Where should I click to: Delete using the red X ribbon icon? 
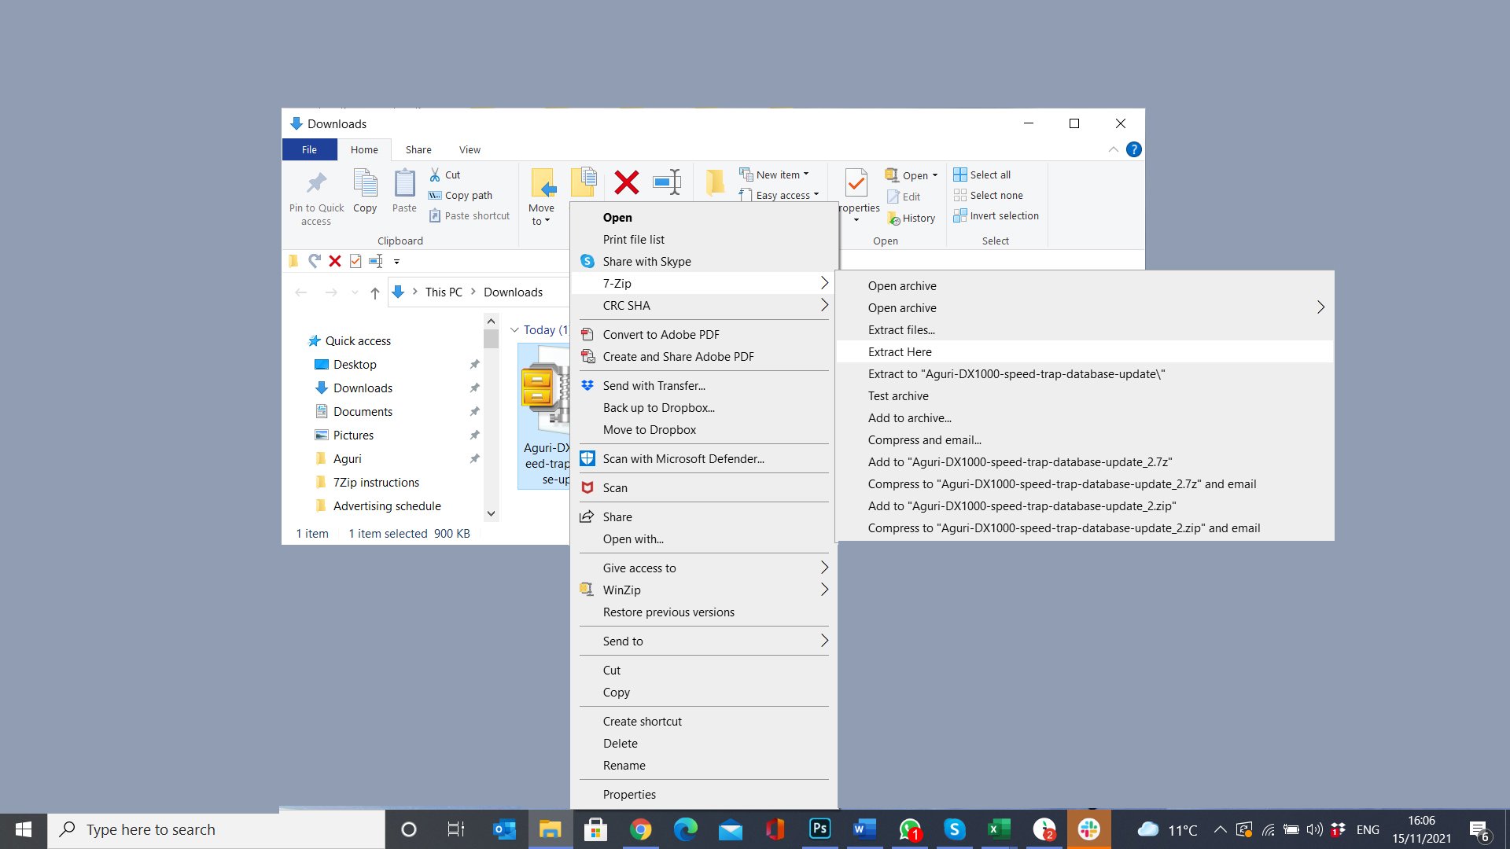626,182
